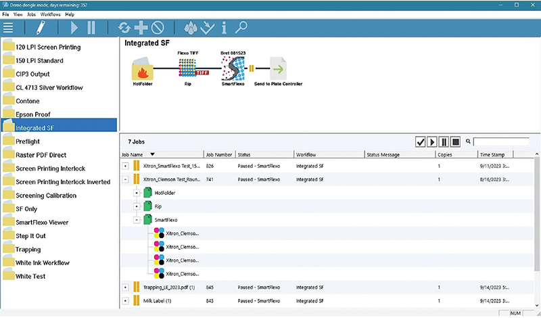
Task: Click the pencil edit workflow icon
Action: (x=41, y=28)
